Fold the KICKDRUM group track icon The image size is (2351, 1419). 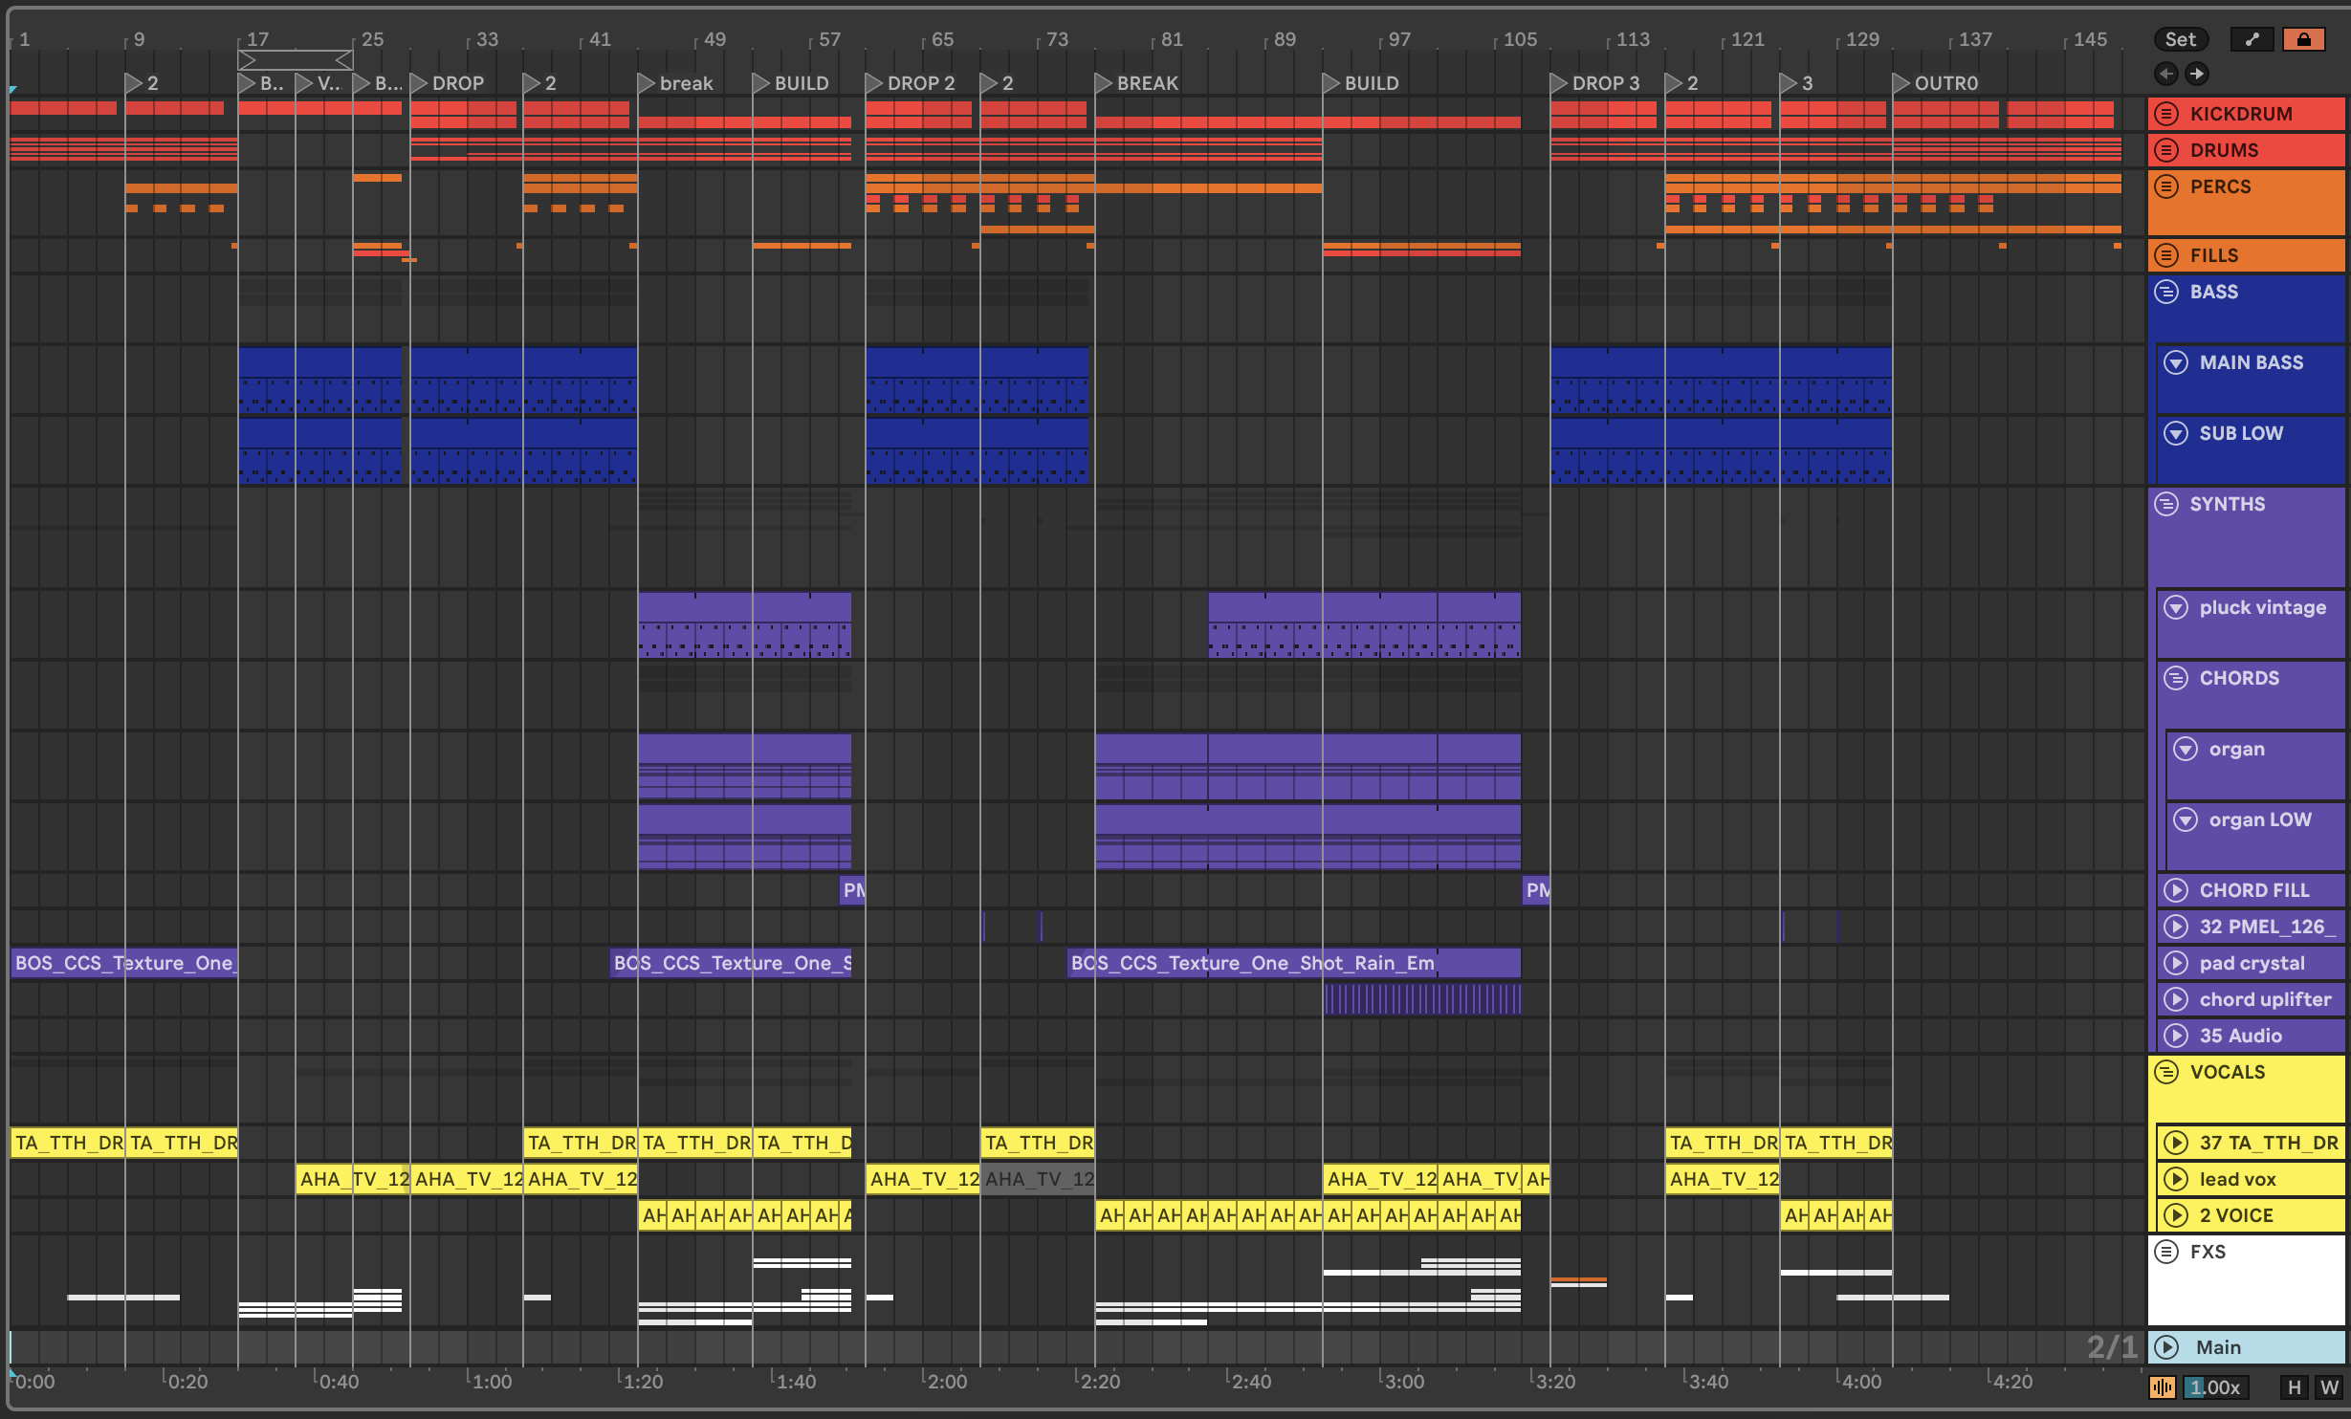[2167, 114]
